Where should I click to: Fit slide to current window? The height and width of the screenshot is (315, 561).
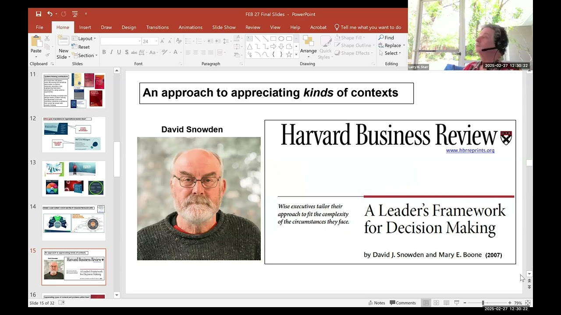(x=528, y=303)
